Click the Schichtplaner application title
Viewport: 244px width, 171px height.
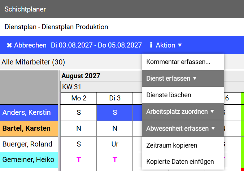[x=25, y=9]
